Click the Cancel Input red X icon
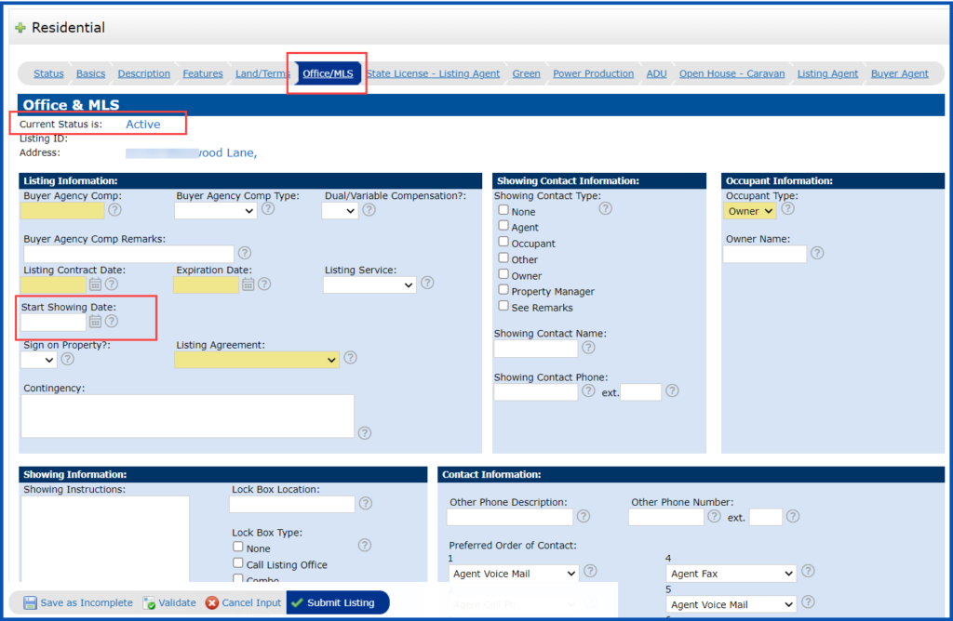 [x=211, y=602]
